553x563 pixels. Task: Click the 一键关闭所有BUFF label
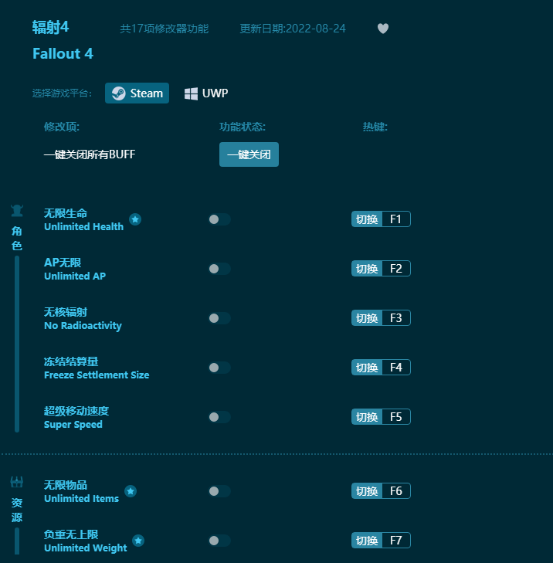coord(90,154)
